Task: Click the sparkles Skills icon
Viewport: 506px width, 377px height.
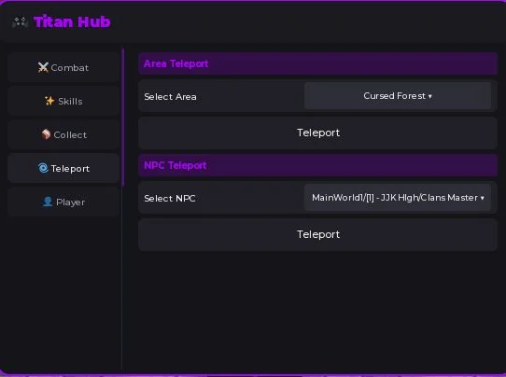Action: (x=49, y=101)
